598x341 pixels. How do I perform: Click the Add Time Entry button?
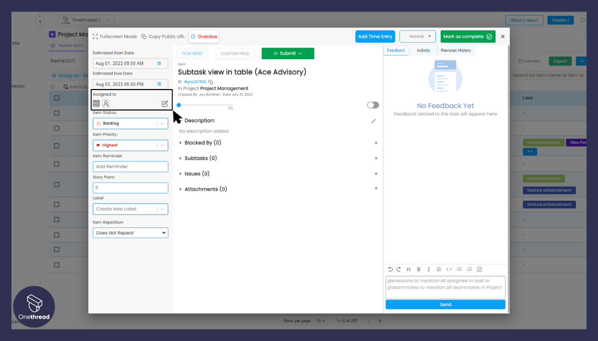pos(375,36)
